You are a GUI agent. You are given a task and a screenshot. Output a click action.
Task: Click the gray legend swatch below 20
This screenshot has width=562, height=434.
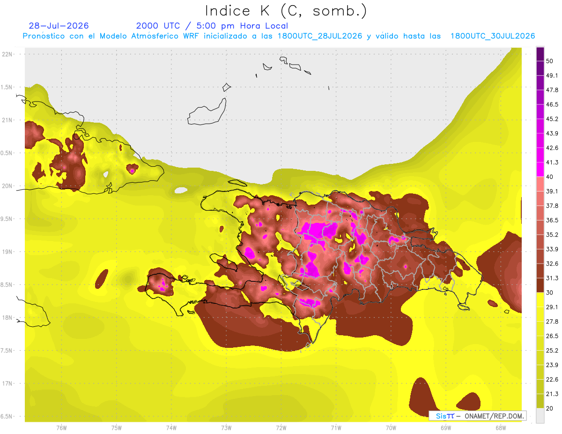pos(540,416)
